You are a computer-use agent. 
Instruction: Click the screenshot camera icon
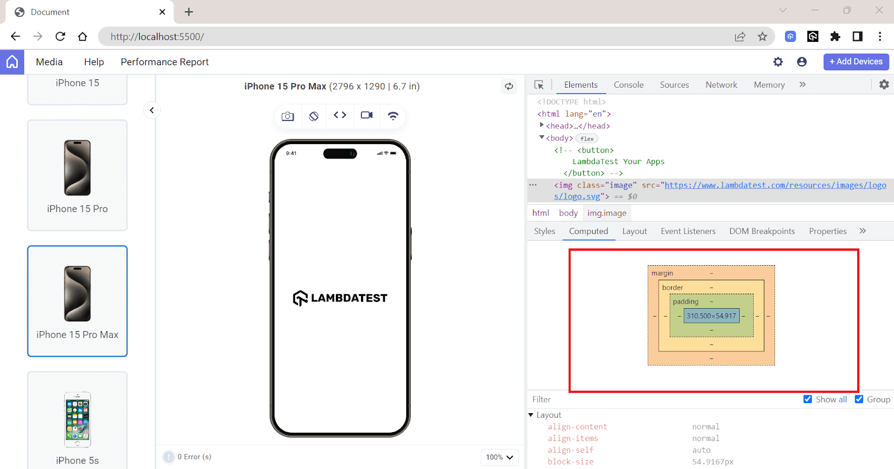288,116
